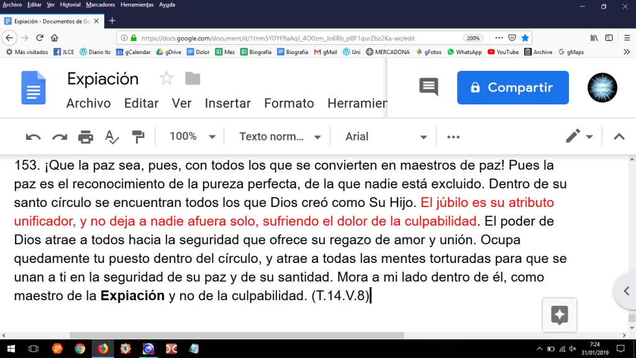Open the Marcadores menu in Firefox
The image size is (636, 358).
click(99, 4)
